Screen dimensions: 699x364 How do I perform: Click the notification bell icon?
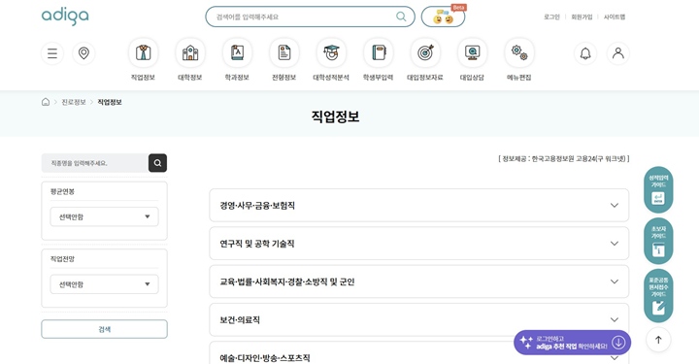pos(585,53)
